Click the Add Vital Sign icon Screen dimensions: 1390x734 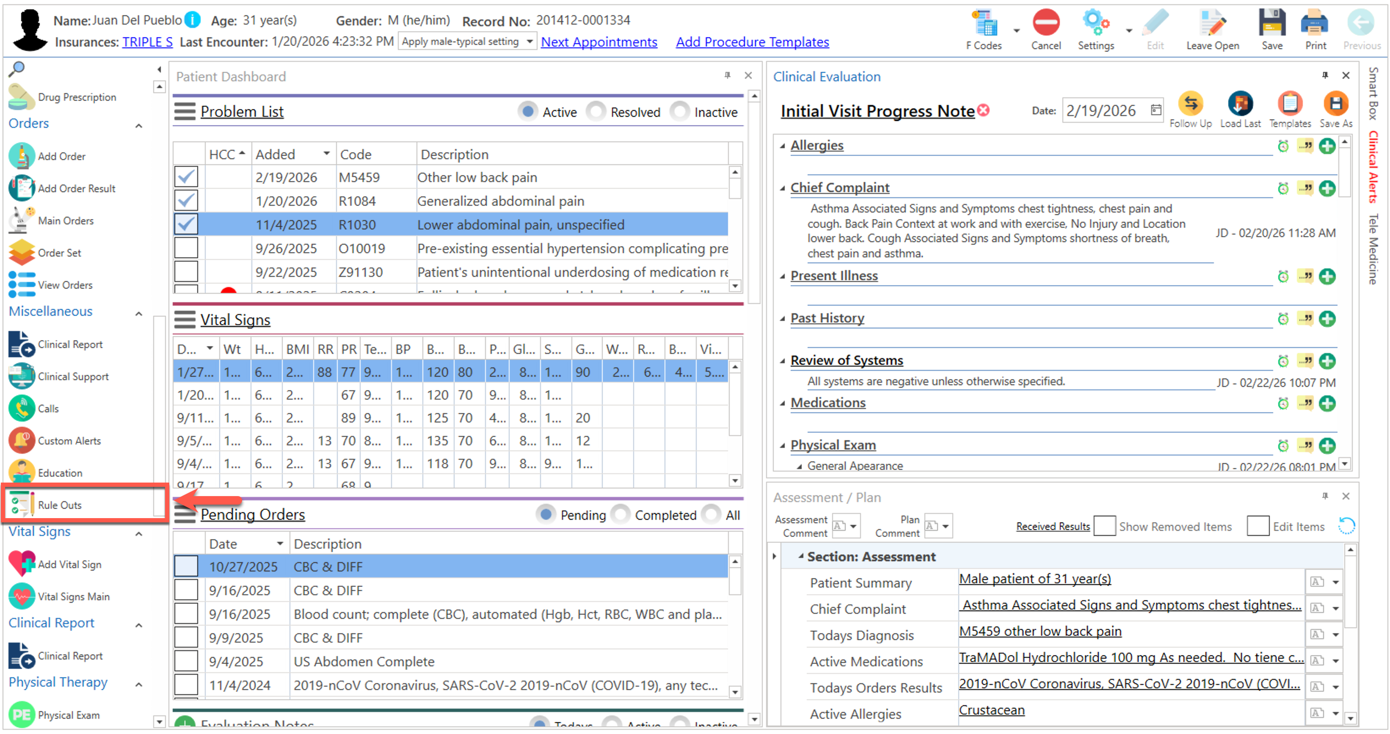(x=22, y=563)
